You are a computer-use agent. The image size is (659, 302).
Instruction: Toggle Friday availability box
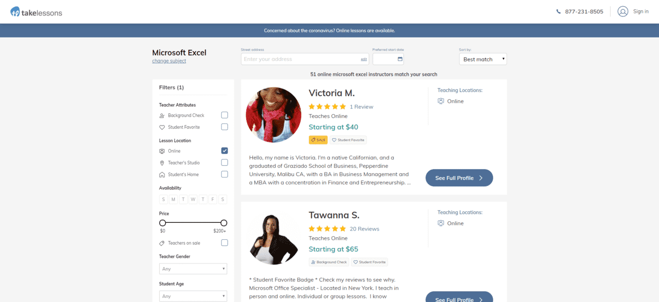213,199
